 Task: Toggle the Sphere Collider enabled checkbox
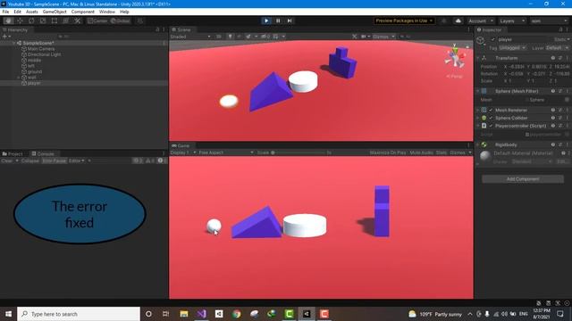tap(491, 118)
